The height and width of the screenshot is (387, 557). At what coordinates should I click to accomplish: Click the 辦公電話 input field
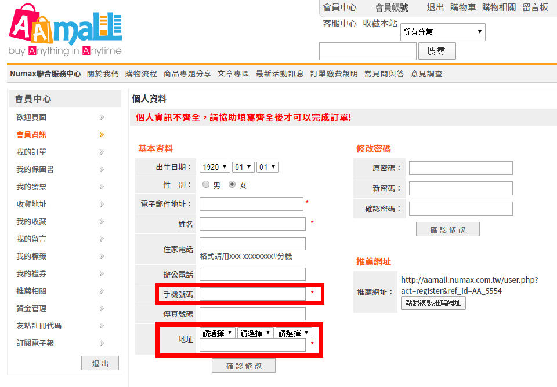[252, 274]
